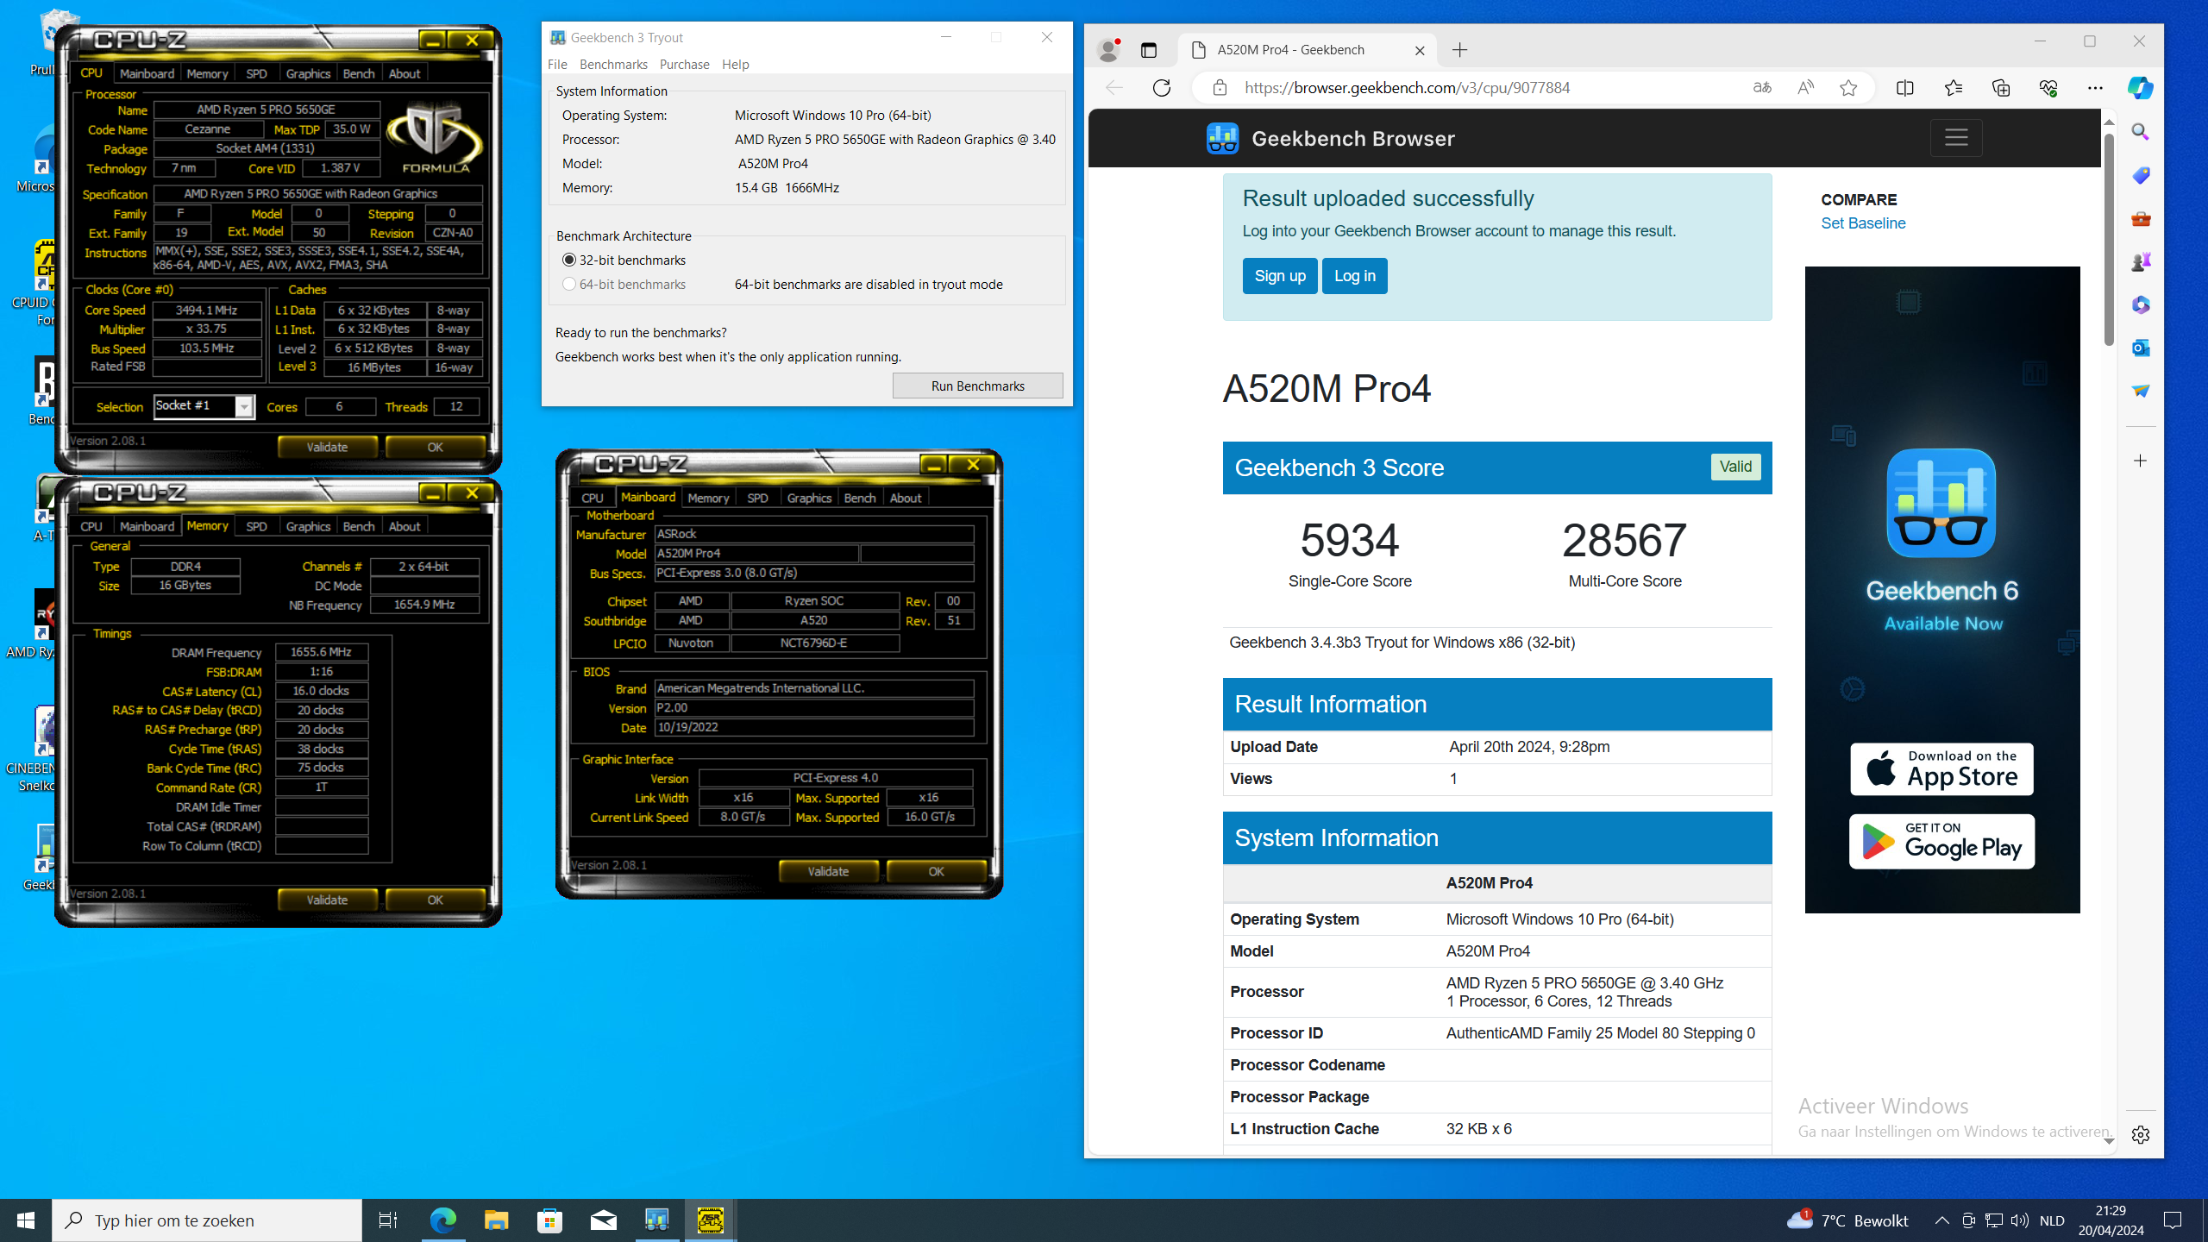This screenshot has height=1242, width=2208.
Task: Close the A520M Pro4 browser tab
Action: (1420, 50)
